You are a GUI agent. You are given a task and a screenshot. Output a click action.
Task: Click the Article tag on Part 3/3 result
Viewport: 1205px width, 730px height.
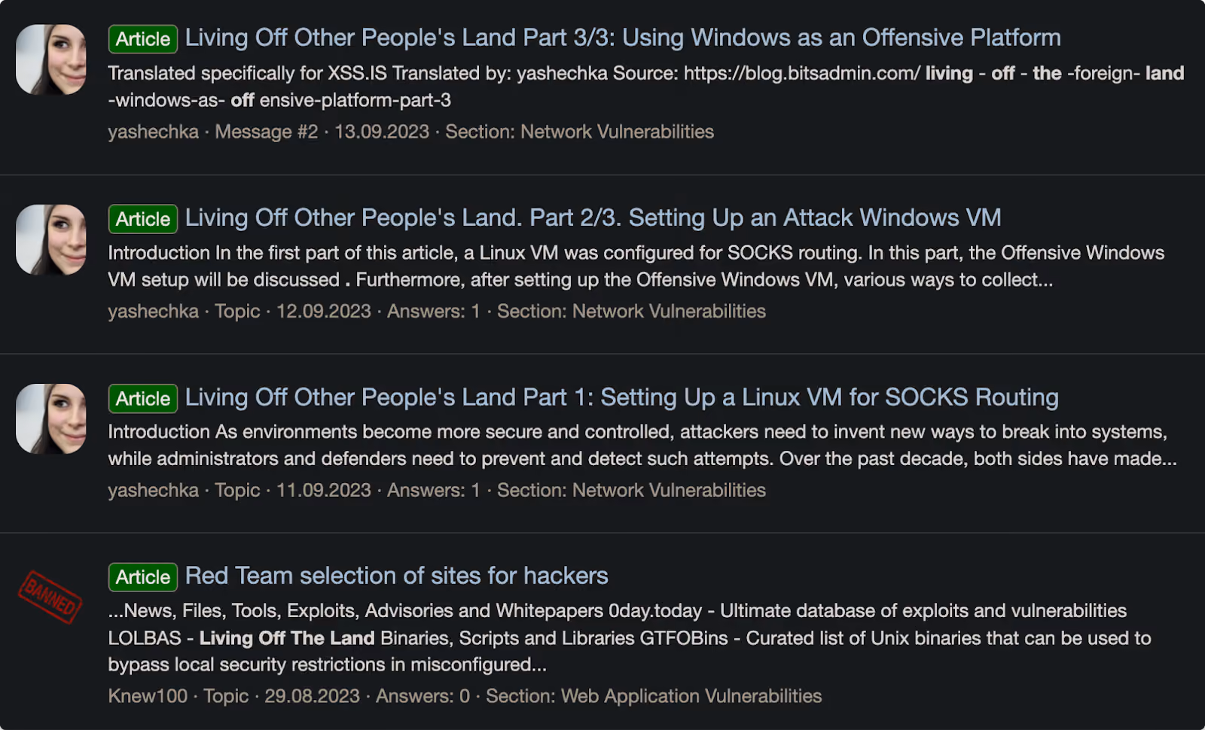[x=143, y=39]
